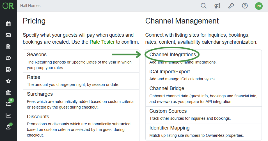268x141 pixels.
Task: Click the star reviews icon
Action: (x=8, y=81)
